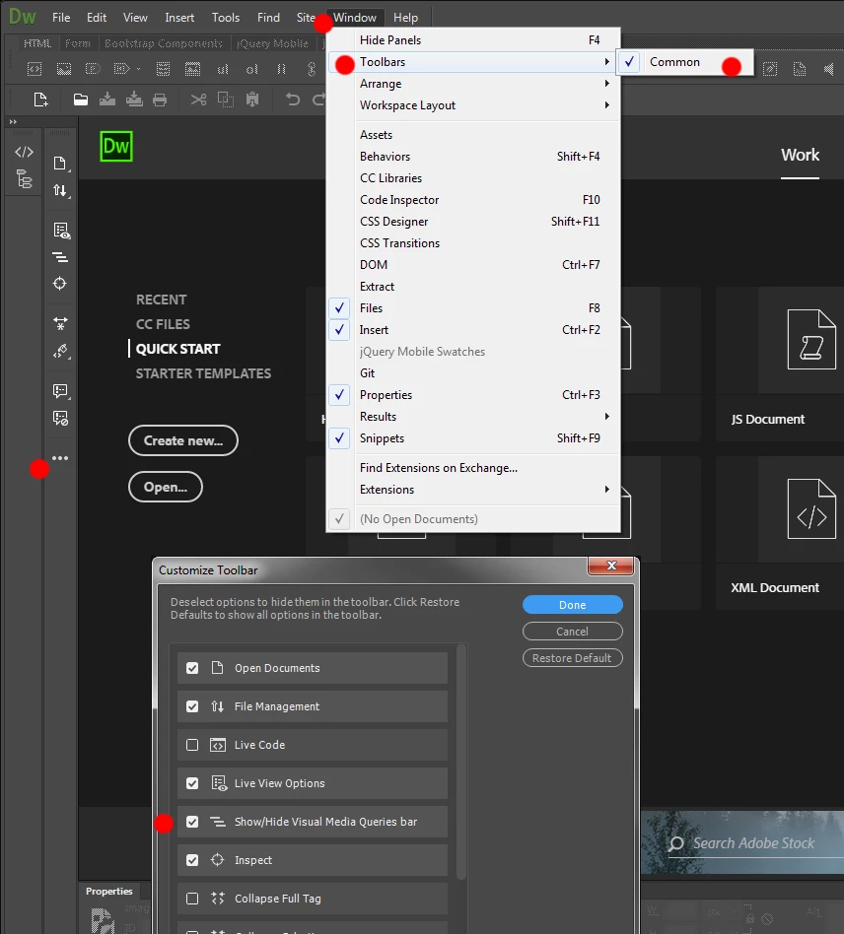
Task: Click the Open... button on start screen
Action: click(166, 487)
